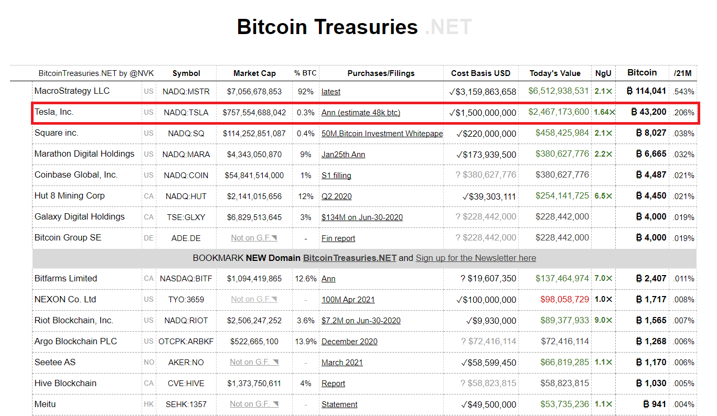Open Galaxy Digital '$134M on Jun-30-2020' link
717x416 pixels.
click(x=362, y=217)
